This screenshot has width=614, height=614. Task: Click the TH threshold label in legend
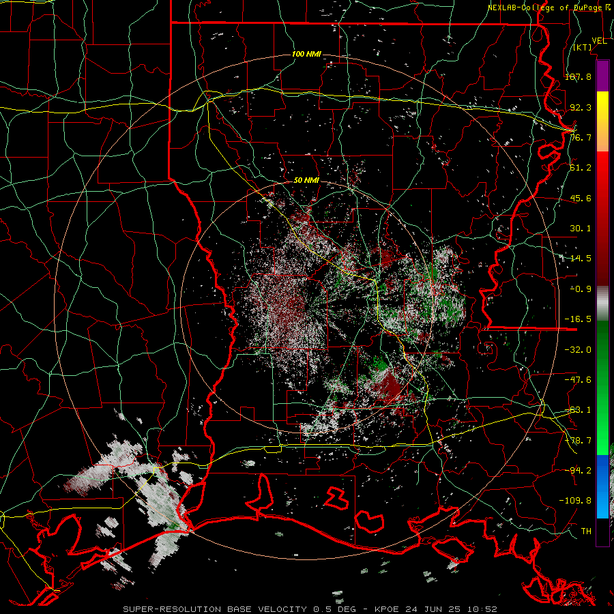[x=586, y=531]
